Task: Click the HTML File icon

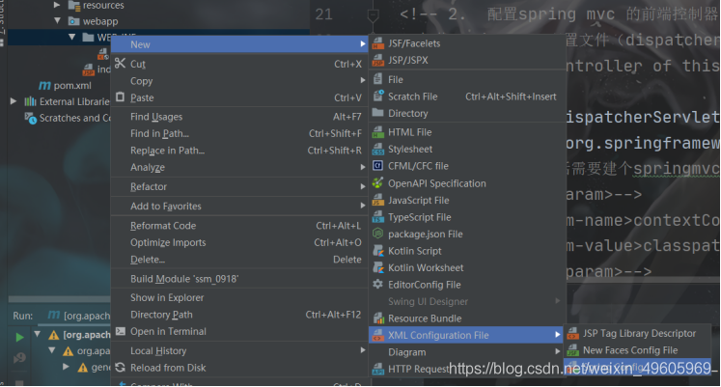Action: pyautogui.click(x=378, y=132)
